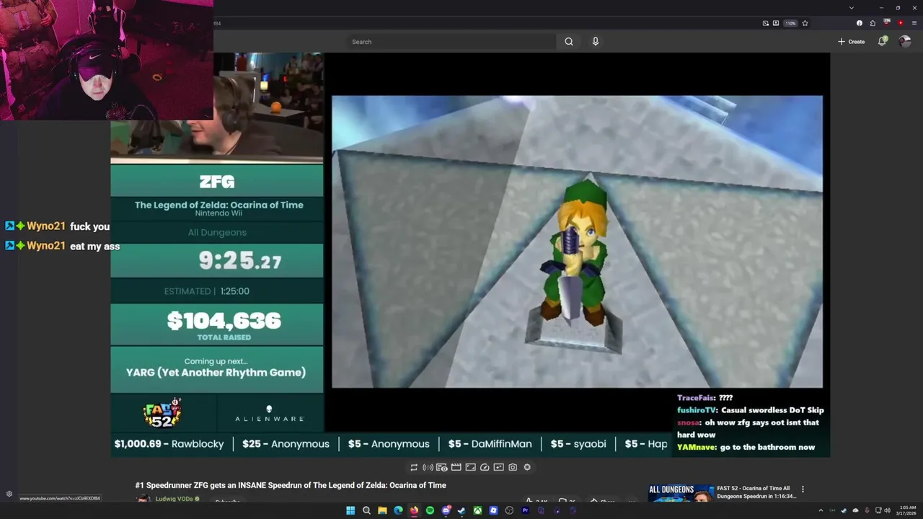
Task: Click the resize-player rectangle icon below video
Action: click(x=470, y=467)
